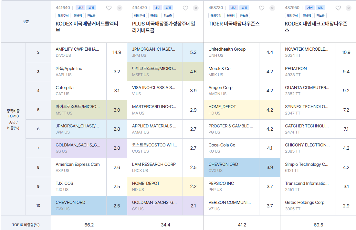Click the 해외주식 tag under 494420
This screenshot has height=230, width=356.
(140, 15)
